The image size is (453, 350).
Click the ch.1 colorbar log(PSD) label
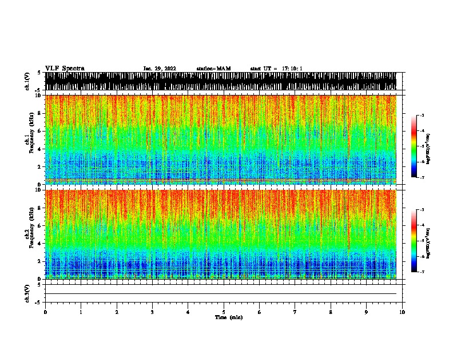coord(428,149)
